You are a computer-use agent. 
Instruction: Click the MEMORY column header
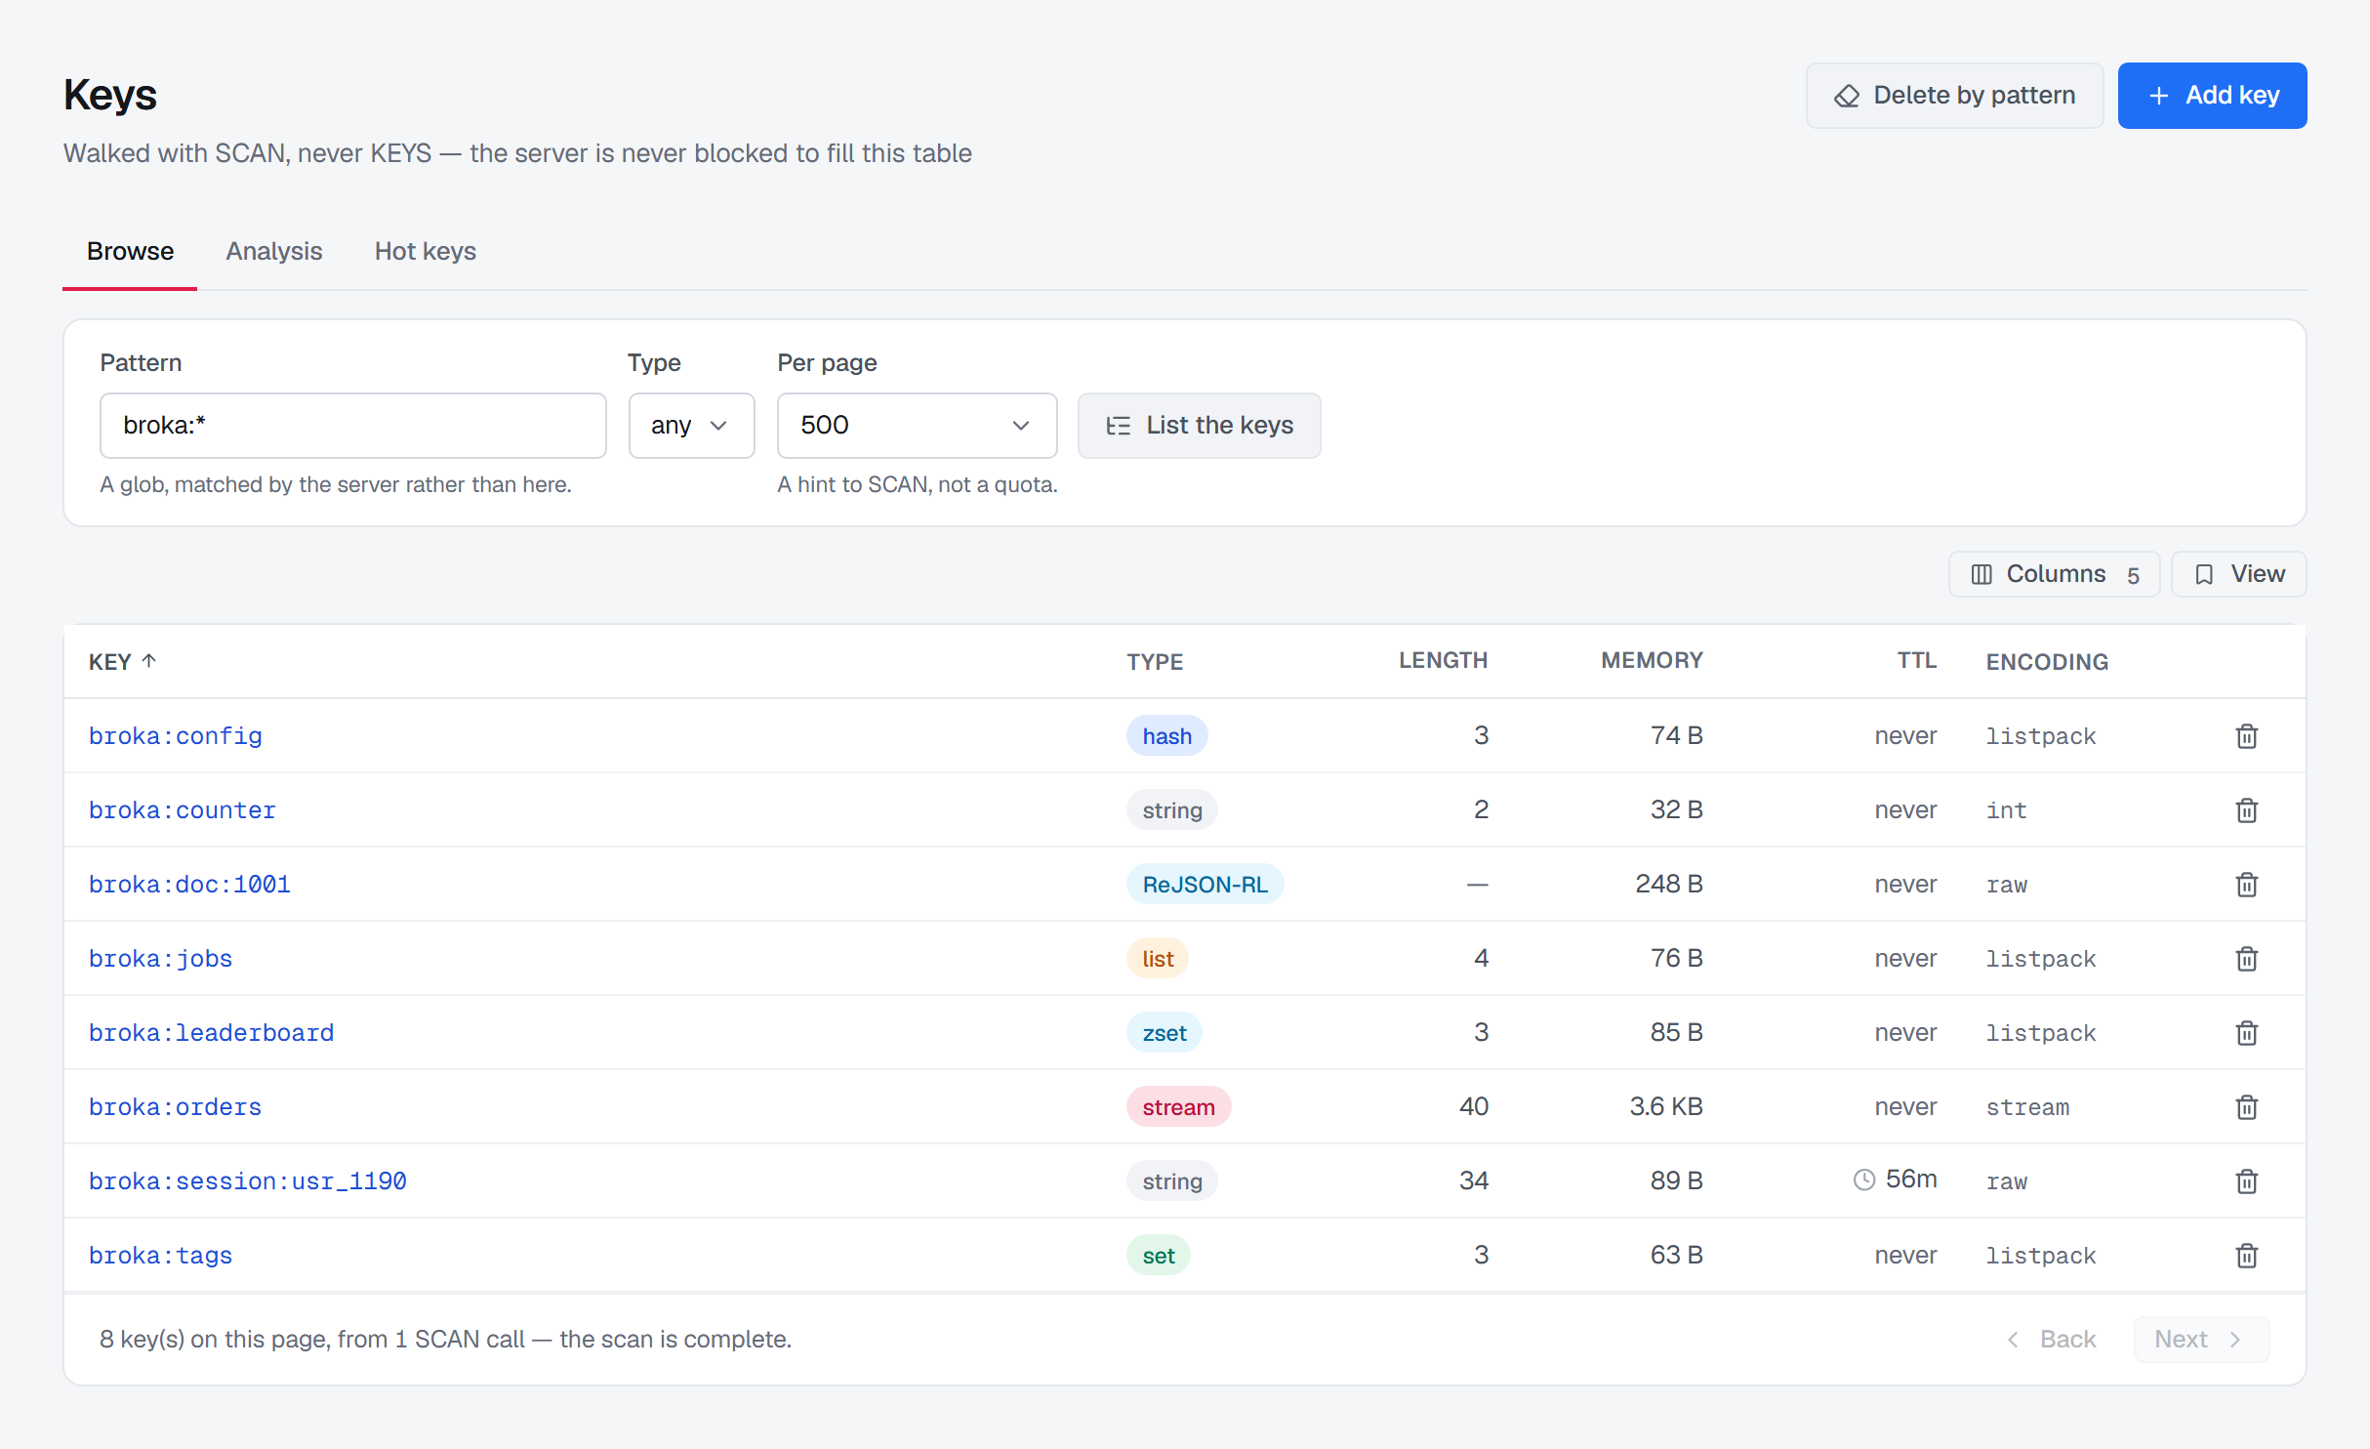pyautogui.click(x=1652, y=661)
